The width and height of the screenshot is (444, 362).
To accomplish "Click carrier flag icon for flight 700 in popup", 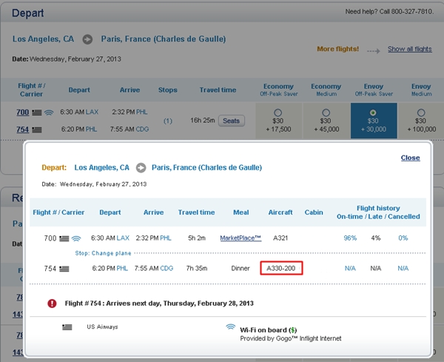I will 64,239.
